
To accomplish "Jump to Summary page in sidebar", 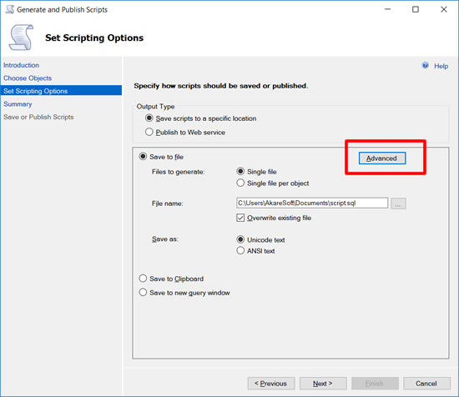I will (x=18, y=104).
